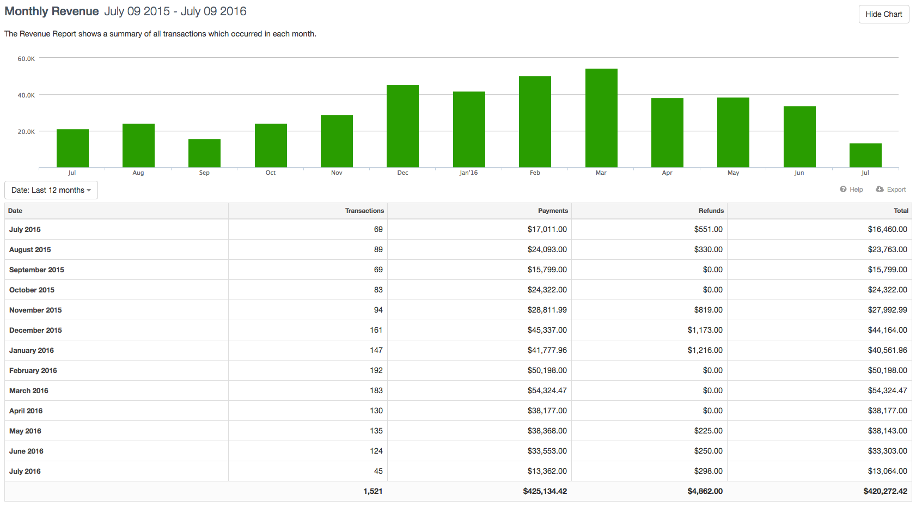Click the October 2015 row label
This screenshot has height=513, width=916.
coord(32,290)
